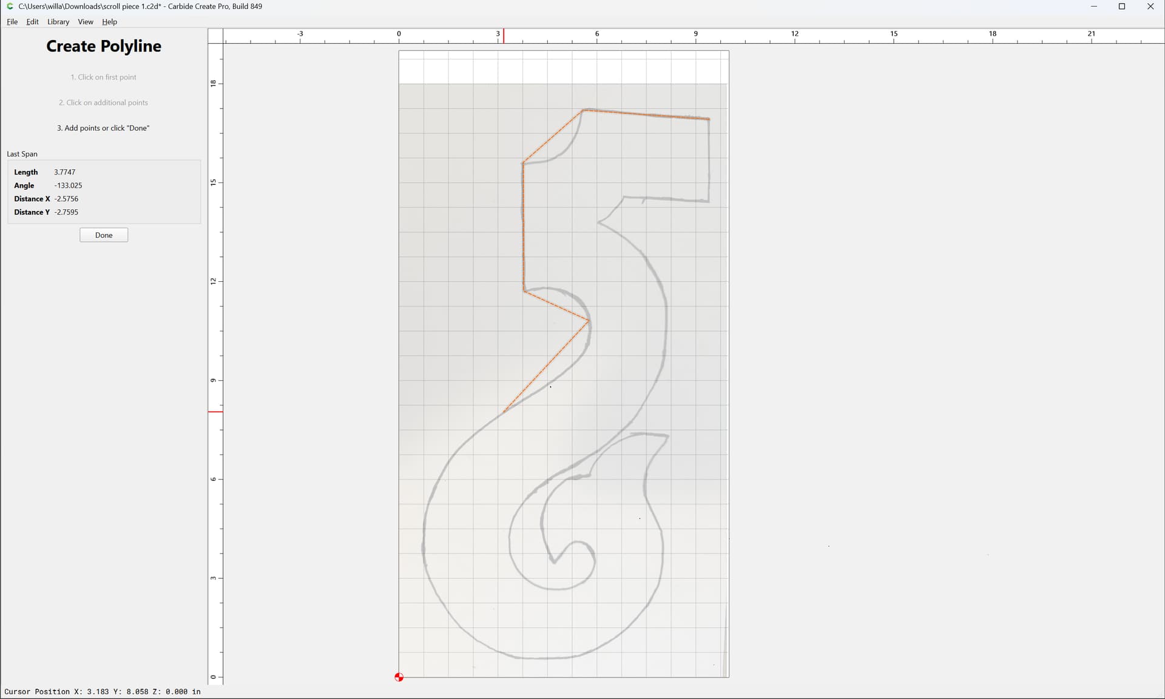Click the '2. Click on additional points' instruction
1165x699 pixels.
(103, 102)
